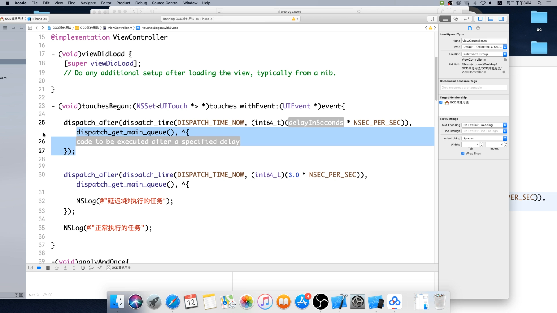Select the GCD其他用法 scheme in the toolbar

point(12,19)
